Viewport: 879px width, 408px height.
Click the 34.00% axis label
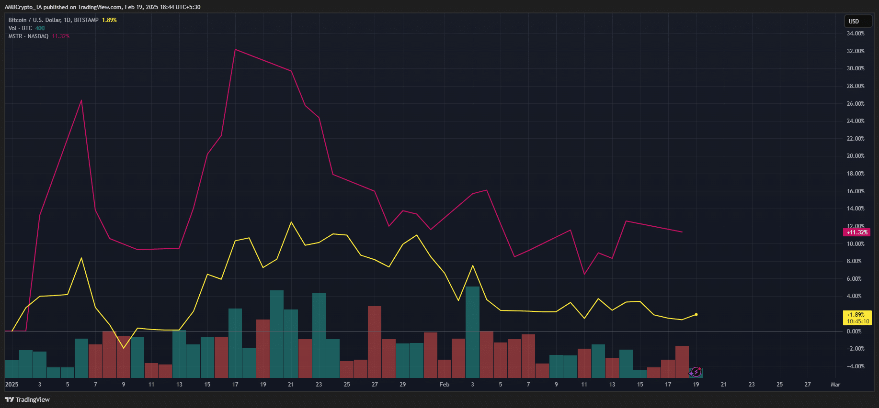pos(856,33)
